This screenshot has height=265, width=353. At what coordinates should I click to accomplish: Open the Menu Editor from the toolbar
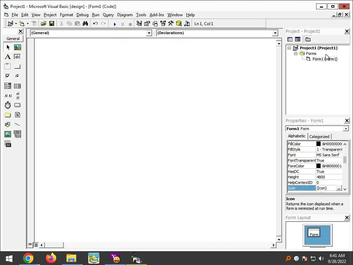(x=34, y=23)
